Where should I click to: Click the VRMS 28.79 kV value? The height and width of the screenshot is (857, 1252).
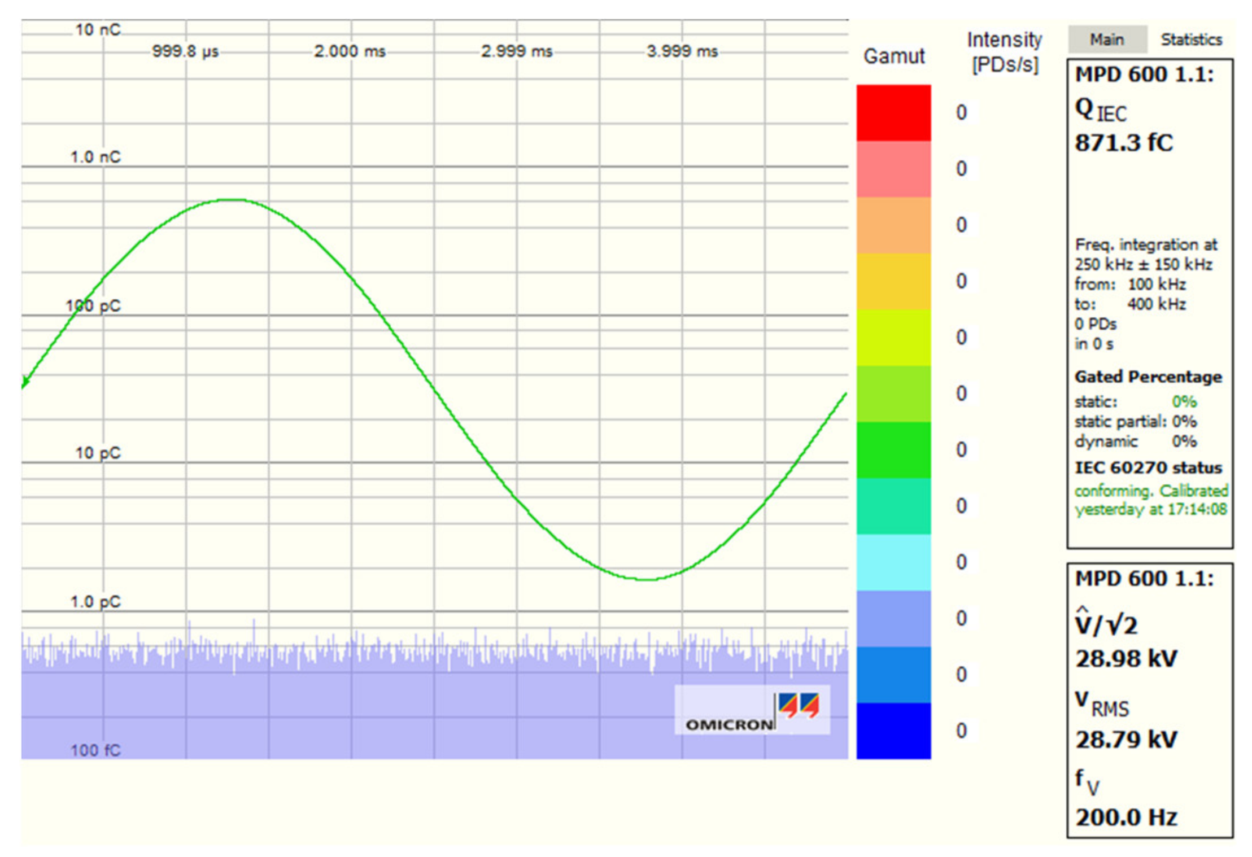(1126, 739)
